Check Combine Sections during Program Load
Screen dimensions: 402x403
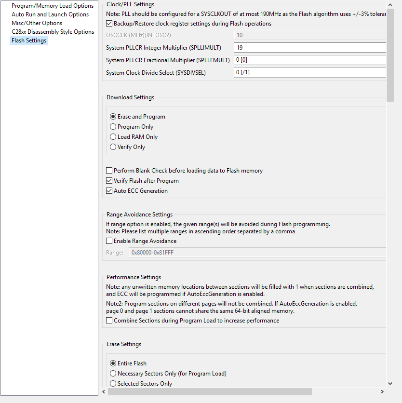(x=109, y=321)
